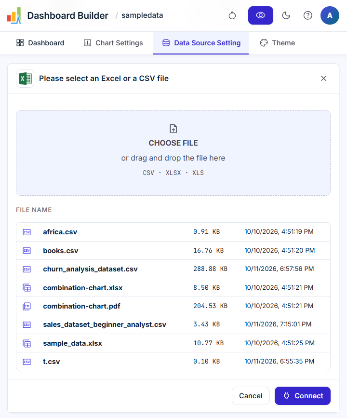Open the Theme tab
The image size is (347, 418).
[278, 43]
